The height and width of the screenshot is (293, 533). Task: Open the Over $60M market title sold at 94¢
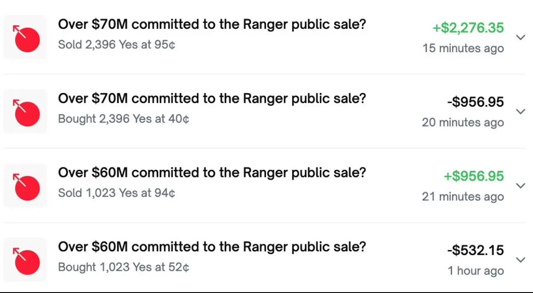[x=212, y=173]
